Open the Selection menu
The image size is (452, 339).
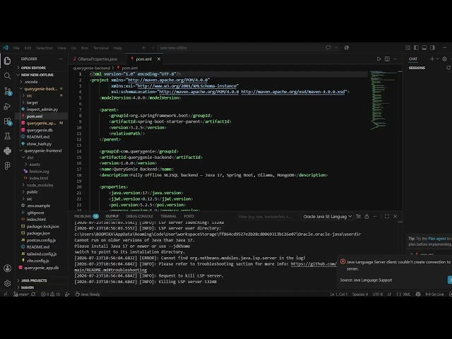click(x=44, y=48)
